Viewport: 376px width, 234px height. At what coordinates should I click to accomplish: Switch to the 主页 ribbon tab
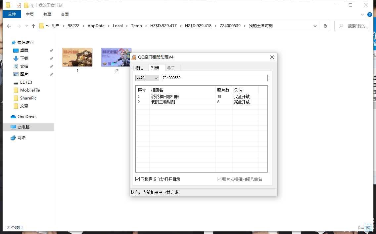(x=30, y=14)
